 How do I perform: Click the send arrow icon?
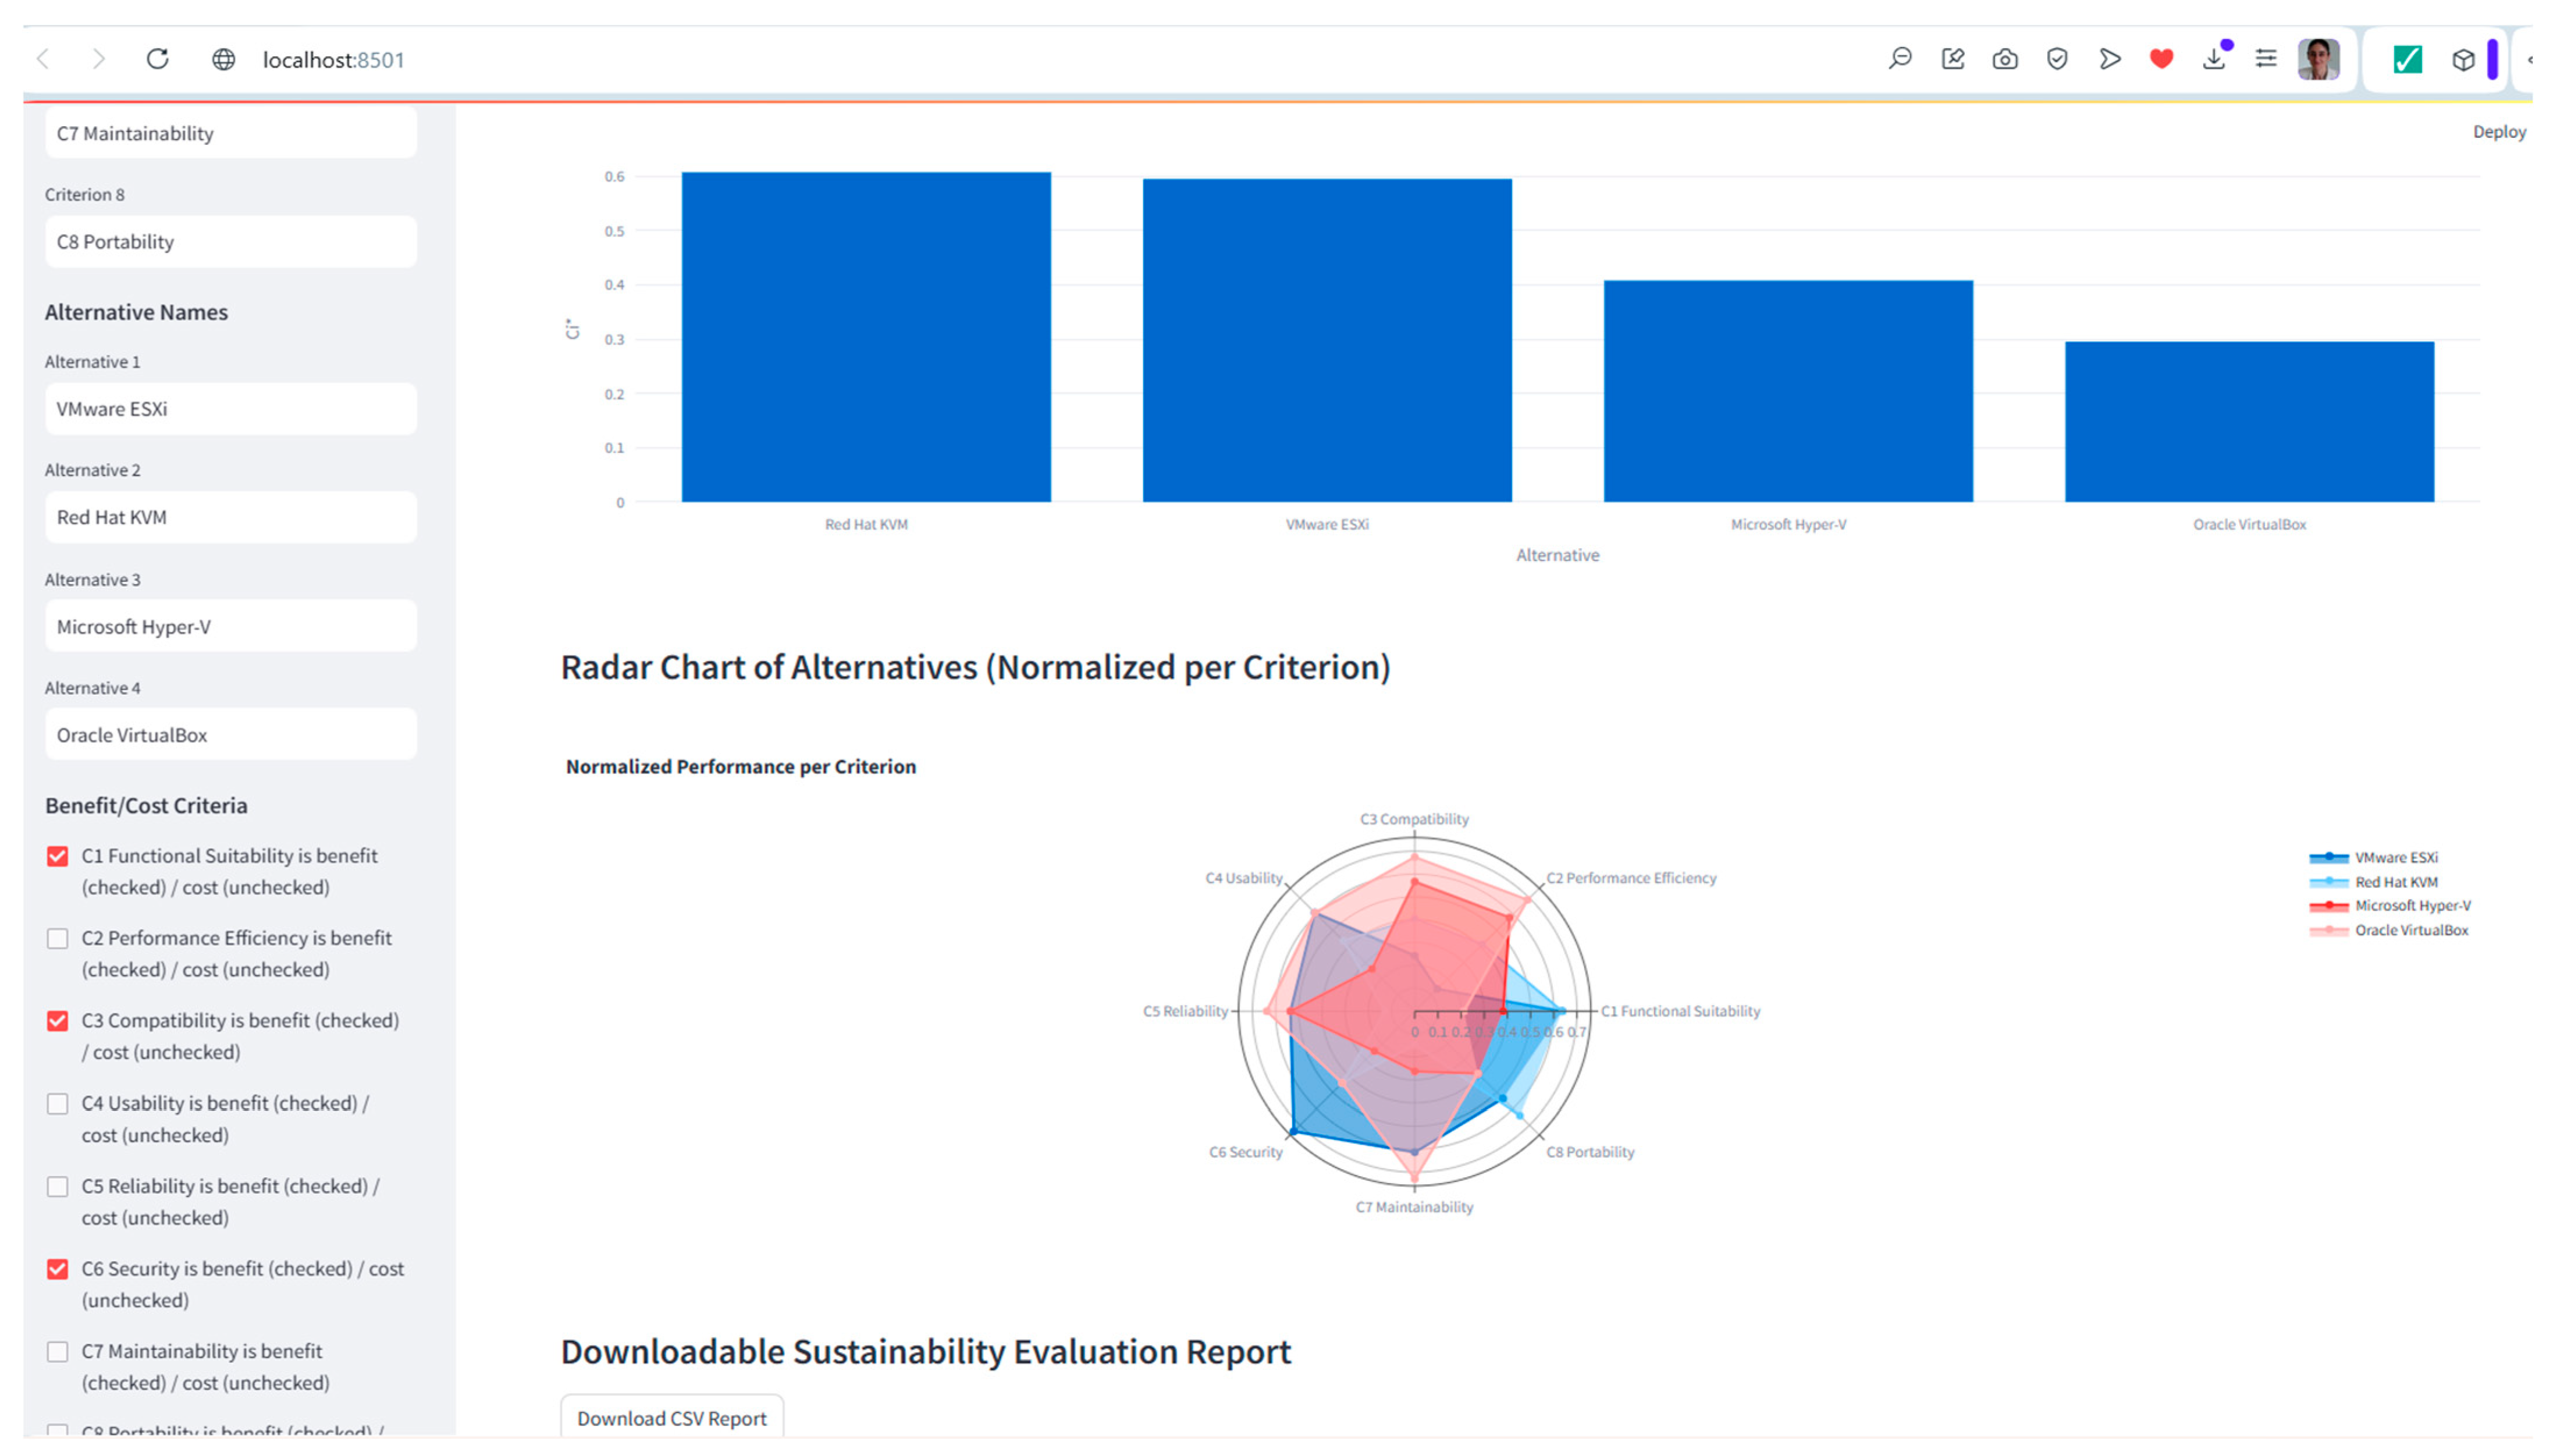click(x=2109, y=59)
